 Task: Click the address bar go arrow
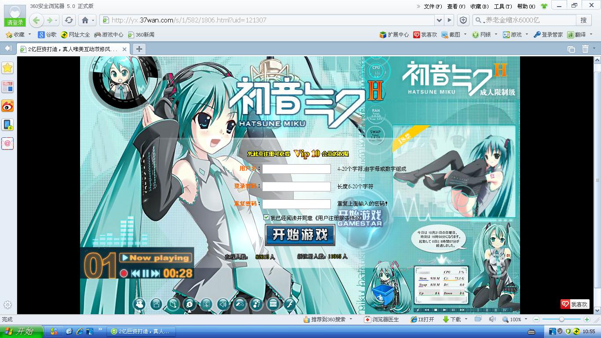(x=449, y=20)
